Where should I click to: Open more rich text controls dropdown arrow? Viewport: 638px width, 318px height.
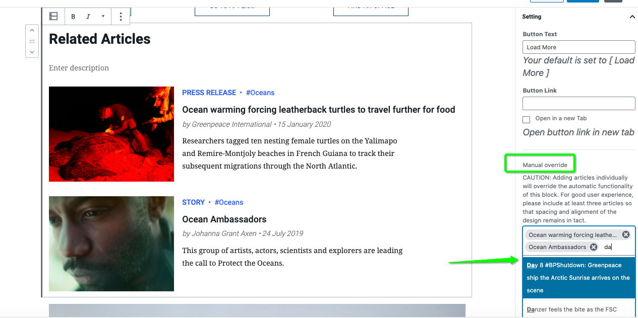(103, 17)
